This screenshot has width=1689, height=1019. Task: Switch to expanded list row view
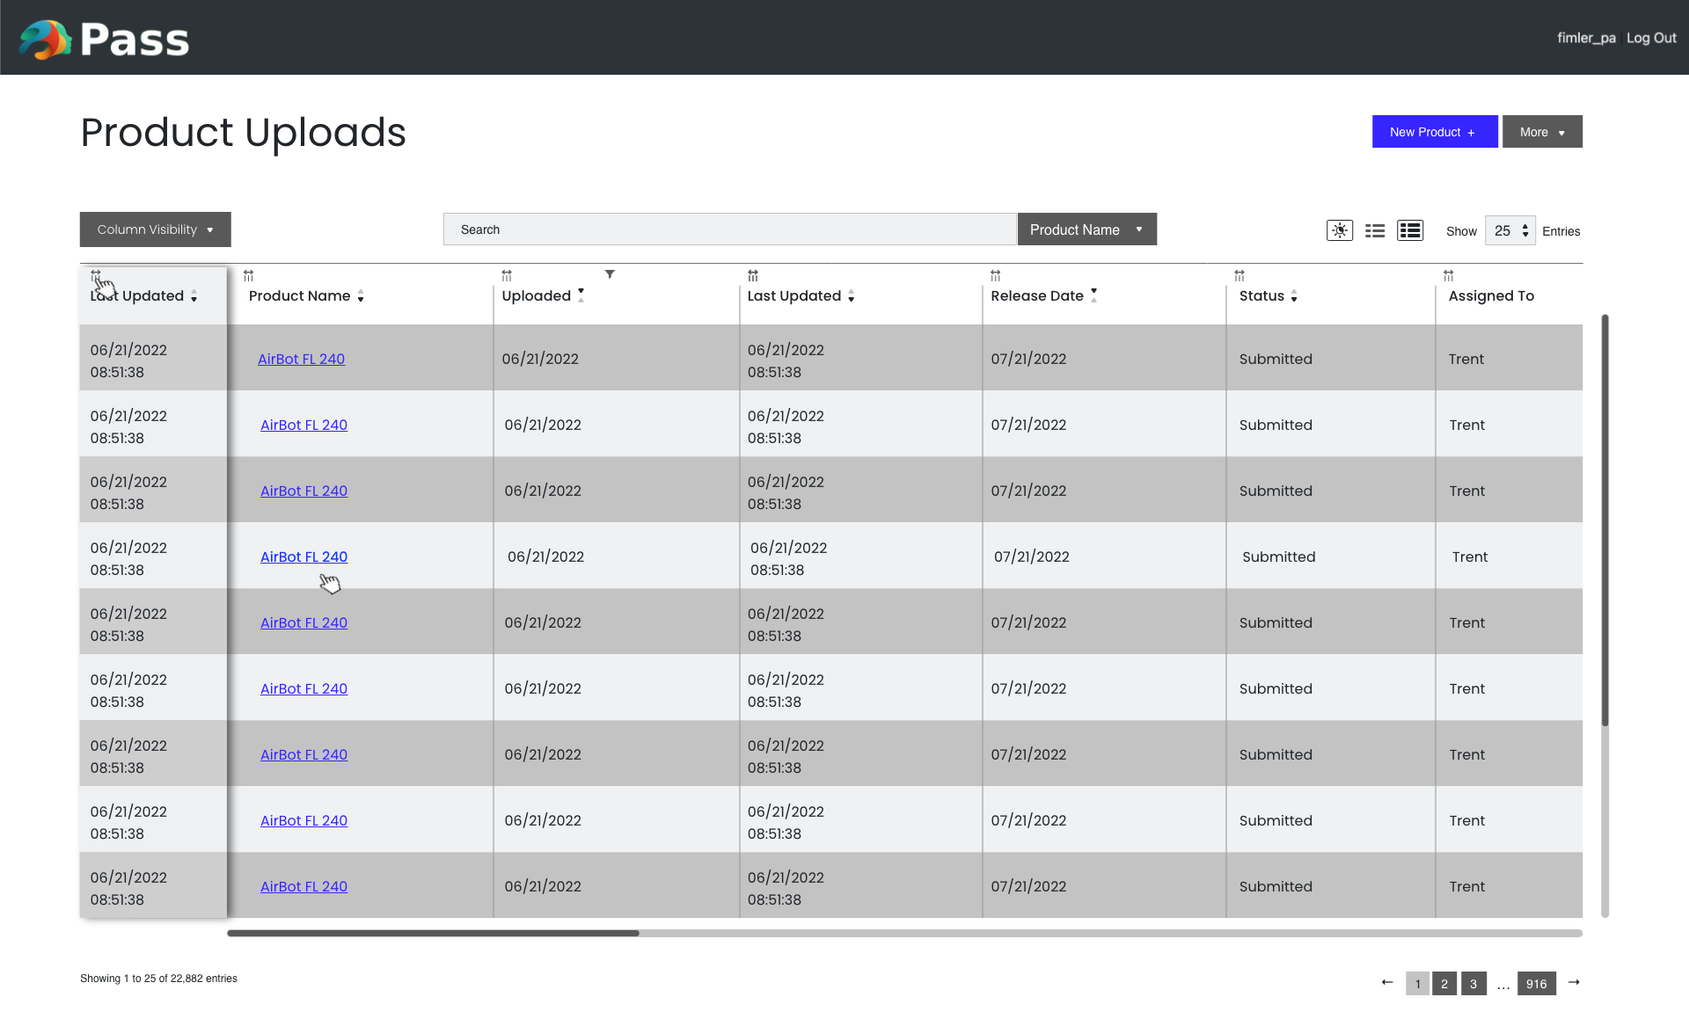click(x=1410, y=230)
